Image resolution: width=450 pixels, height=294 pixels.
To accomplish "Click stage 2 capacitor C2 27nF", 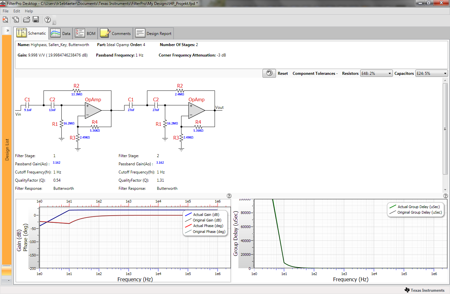I will (156, 105).
